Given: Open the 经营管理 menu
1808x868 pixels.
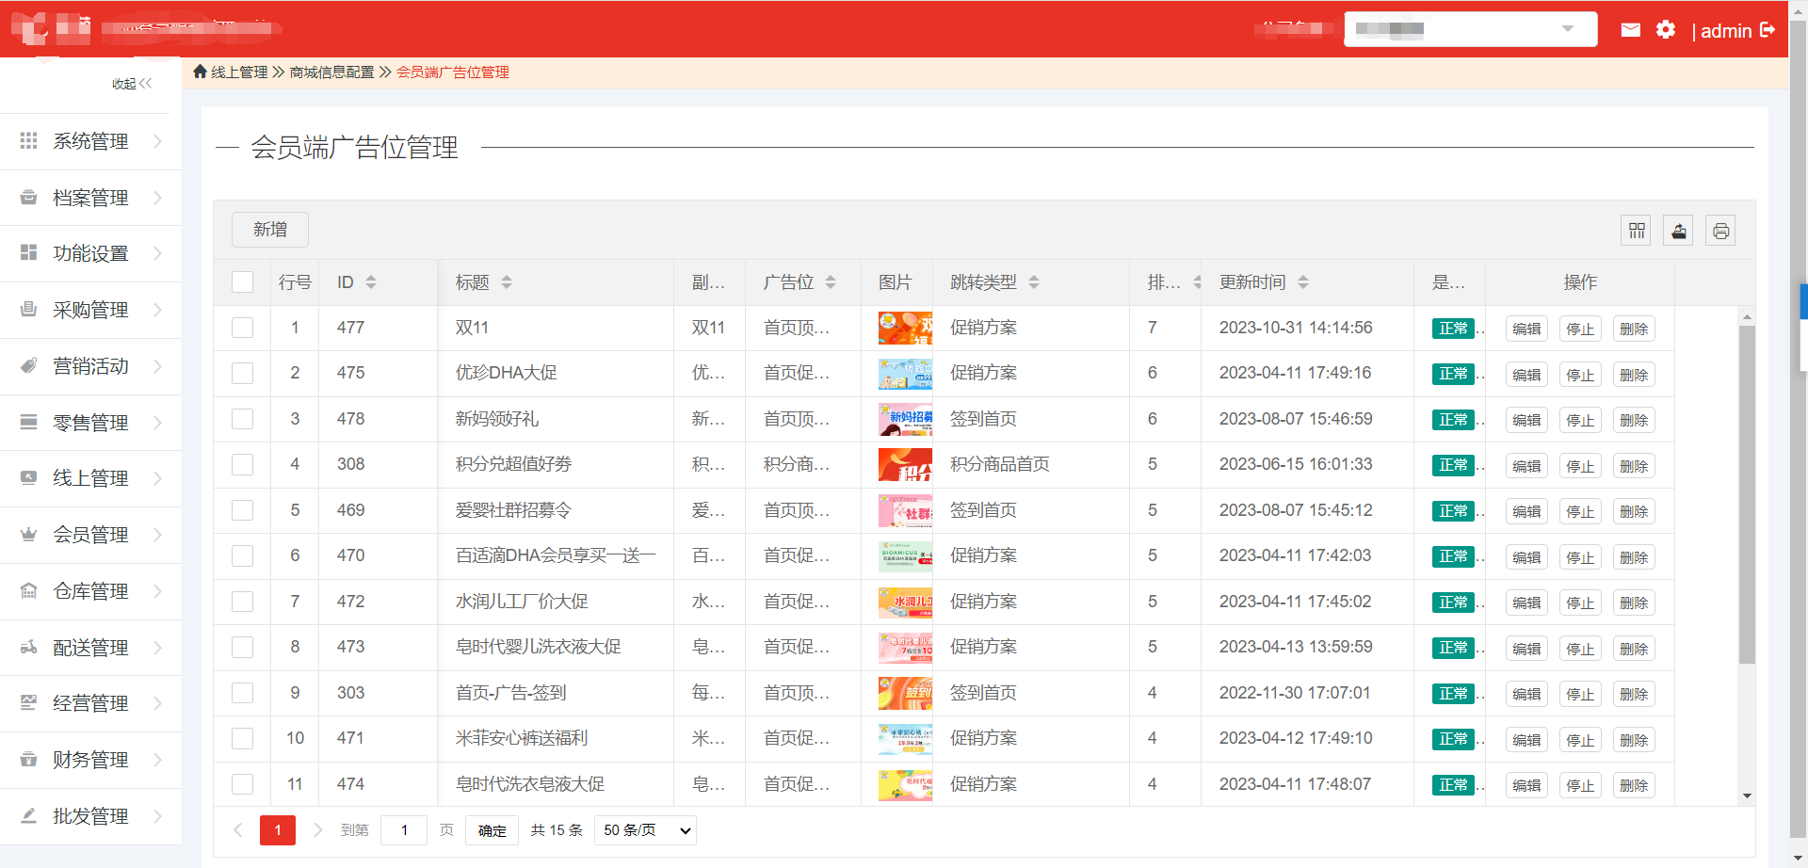Looking at the screenshot, I should (90, 703).
